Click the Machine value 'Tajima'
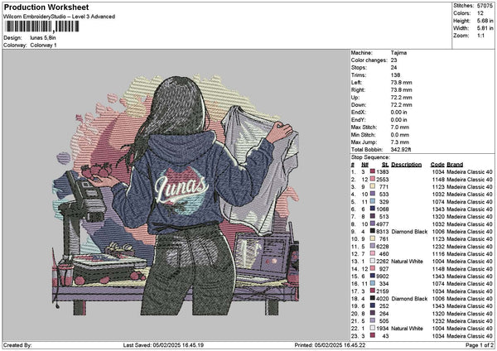The image size is (497, 351). point(398,53)
